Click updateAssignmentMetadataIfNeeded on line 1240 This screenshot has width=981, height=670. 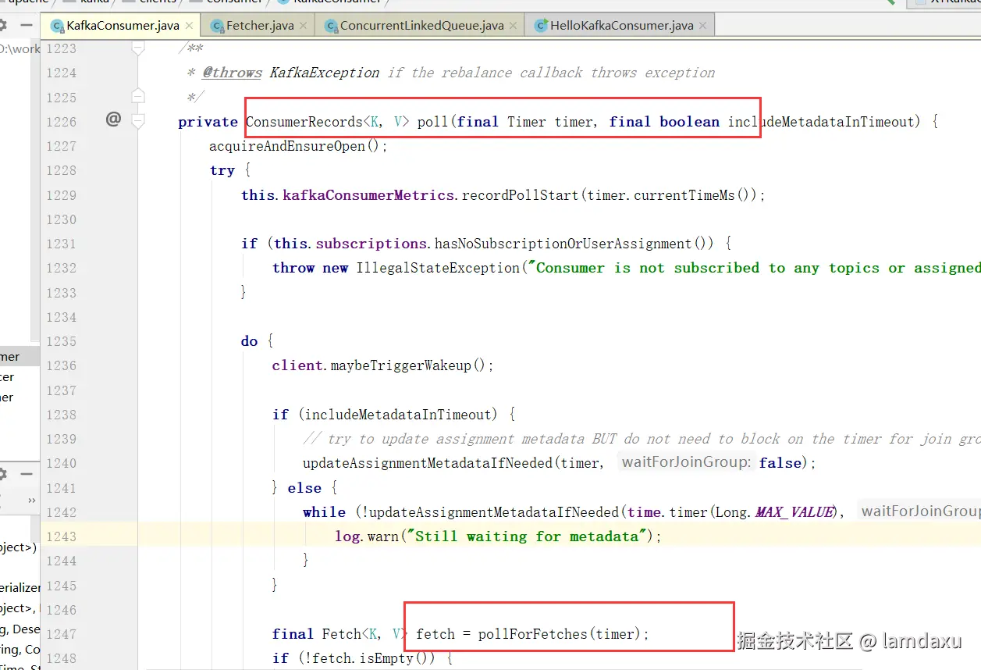tap(427, 463)
